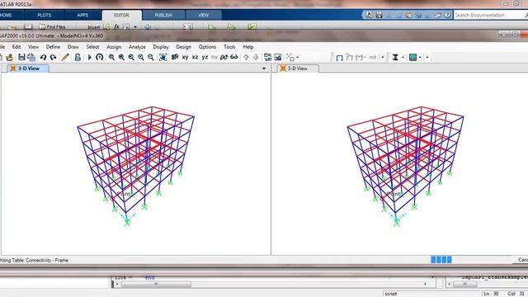Open the Assign menu
Screen dimensions: 528x297
tap(114, 47)
